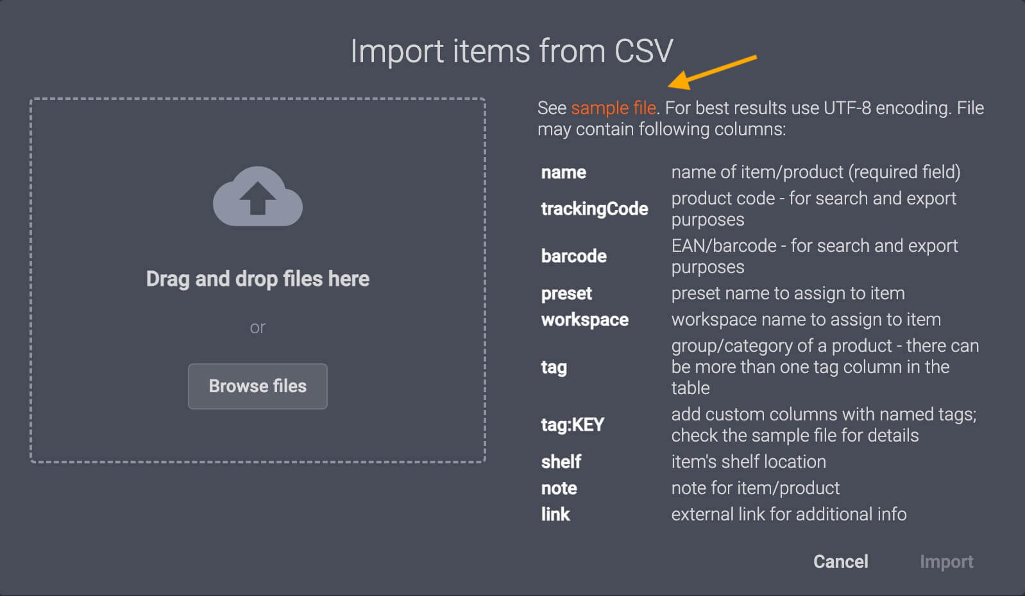Select the shelf column label
This screenshot has height=596, width=1025.
click(561, 461)
